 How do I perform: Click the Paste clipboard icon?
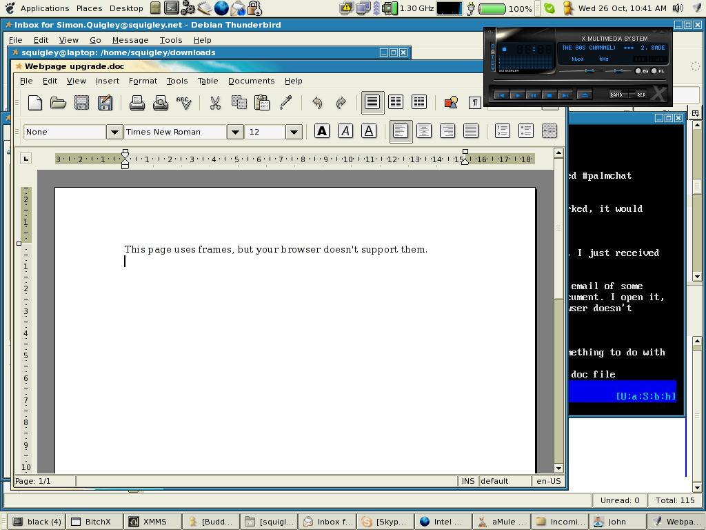262,103
